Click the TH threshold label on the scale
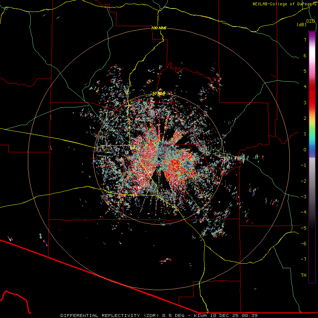The width and height of the screenshot is (318, 318). (304, 275)
